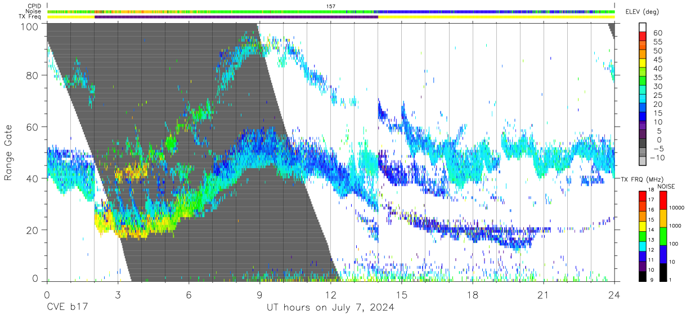Click the ELEV (deg) legend title
The height and width of the screenshot is (319, 691).
pos(642,12)
